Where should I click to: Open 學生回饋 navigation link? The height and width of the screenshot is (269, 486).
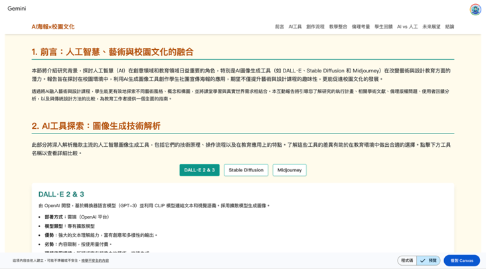pos(383,27)
